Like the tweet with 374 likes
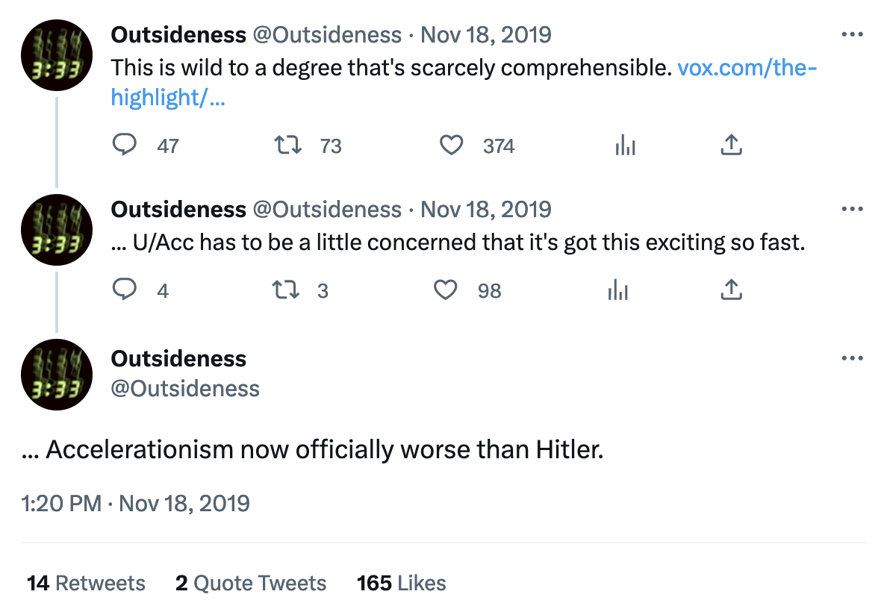The height and width of the screenshot is (612, 887). click(451, 146)
